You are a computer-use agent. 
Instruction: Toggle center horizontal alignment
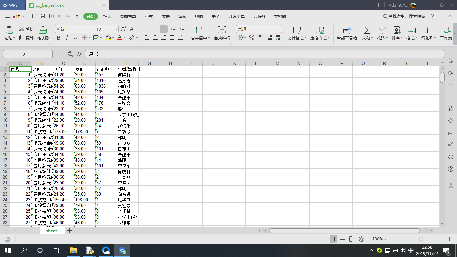[155, 38]
